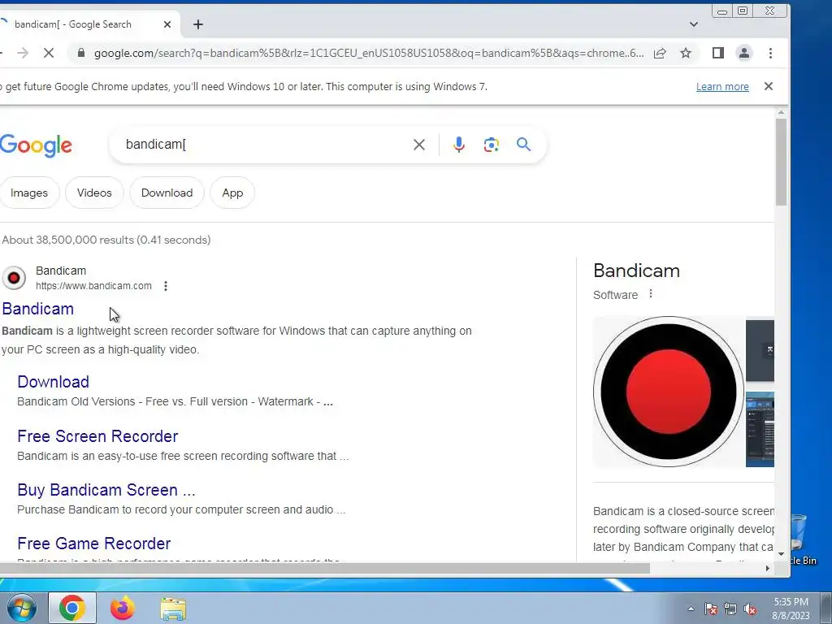Viewport: 832px width, 624px height.
Task: Click the Bandicam title in the knowledge panel
Action: (636, 271)
